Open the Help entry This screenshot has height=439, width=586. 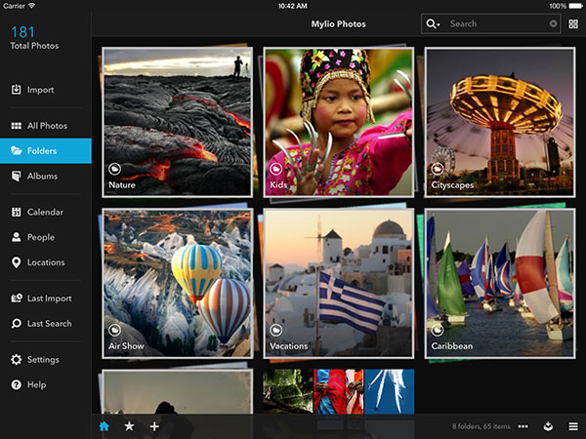pyautogui.click(x=46, y=384)
